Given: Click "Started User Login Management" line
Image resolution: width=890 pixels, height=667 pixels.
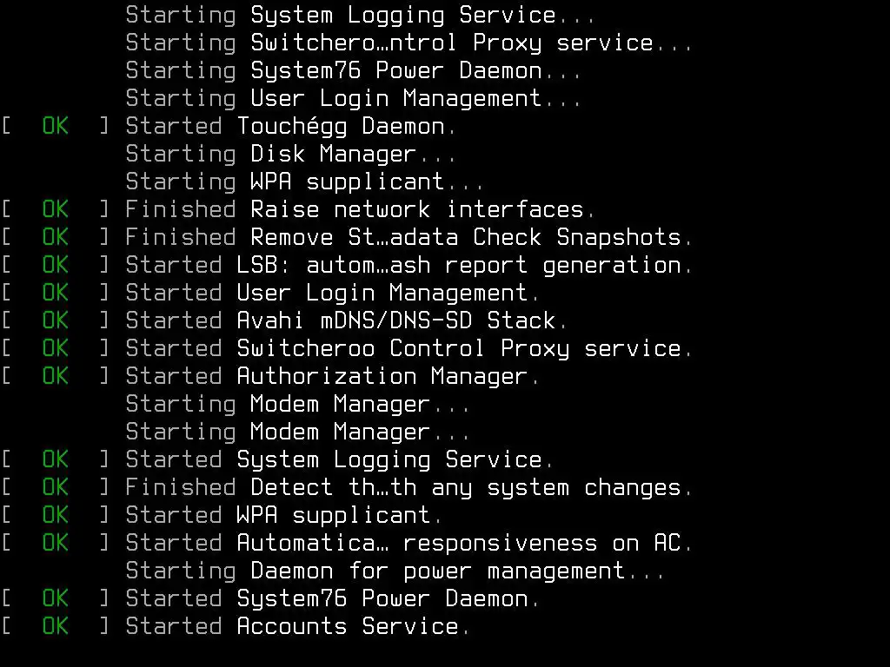Looking at the screenshot, I should tap(332, 293).
